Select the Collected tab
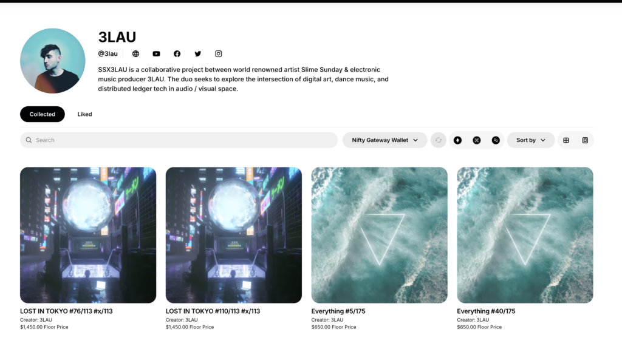This screenshot has width=622, height=349. tap(43, 114)
